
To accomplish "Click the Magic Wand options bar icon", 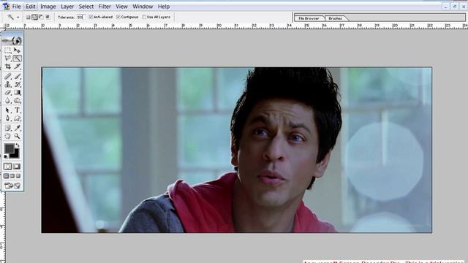I will pos(11,18).
